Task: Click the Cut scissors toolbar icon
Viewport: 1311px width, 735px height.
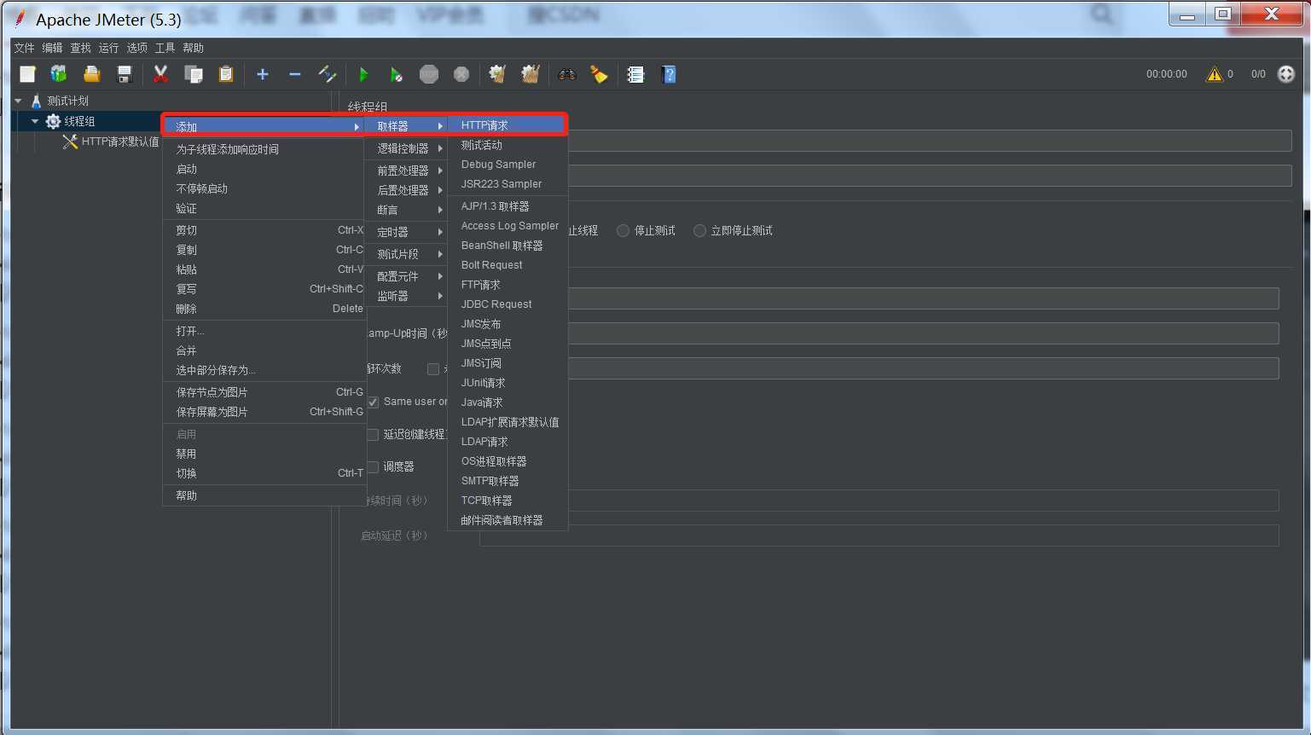Action: [160, 75]
